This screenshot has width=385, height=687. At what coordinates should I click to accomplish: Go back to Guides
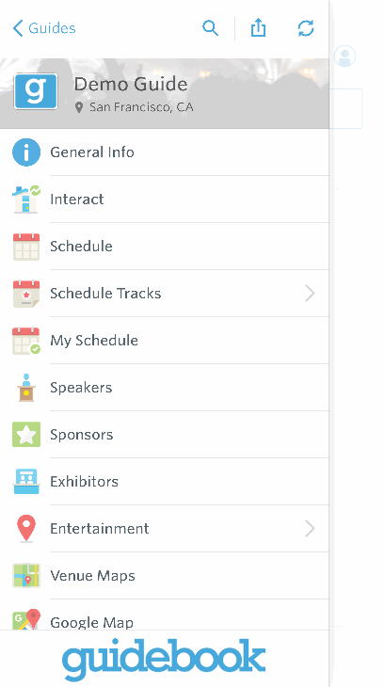pos(44,28)
